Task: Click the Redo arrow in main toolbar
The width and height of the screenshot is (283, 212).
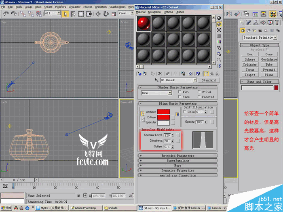Action: click(x=14, y=14)
